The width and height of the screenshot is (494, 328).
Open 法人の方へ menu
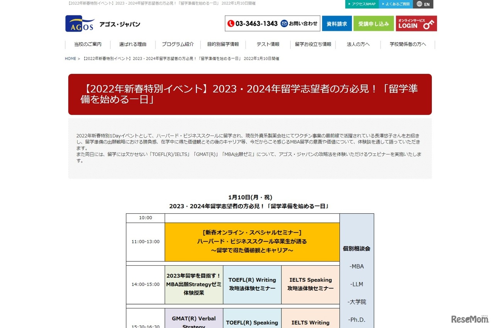[358, 44]
